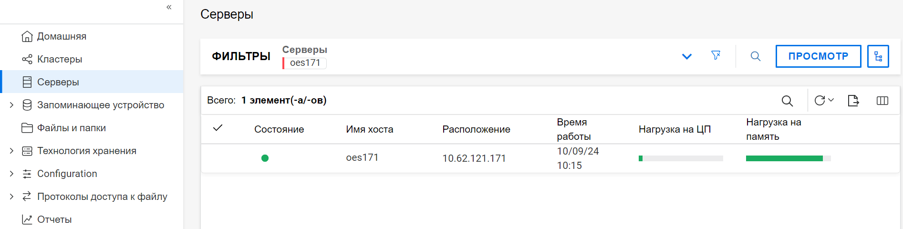903x229 pixels.
Task: Click the filter funnel icon
Action: click(x=716, y=56)
